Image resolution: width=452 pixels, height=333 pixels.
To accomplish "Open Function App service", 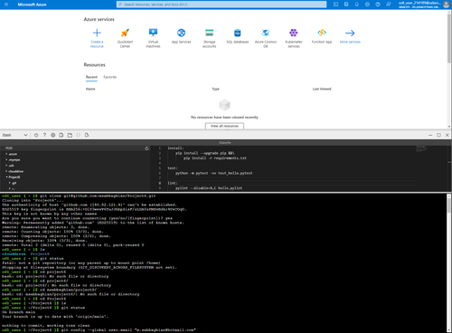I will [322, 36].
